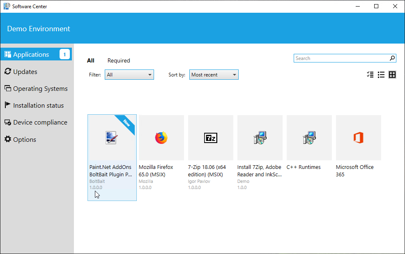Image resolution: width=405 pixels, height=254 pixels.
Task: Click the C++ Runtimes installer icon
Action: [x=309, y=138]
